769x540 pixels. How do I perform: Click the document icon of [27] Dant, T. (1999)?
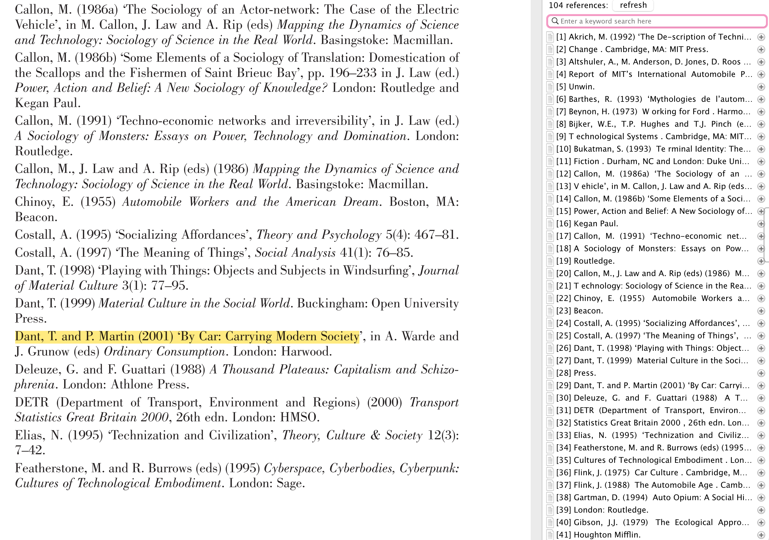550,360
